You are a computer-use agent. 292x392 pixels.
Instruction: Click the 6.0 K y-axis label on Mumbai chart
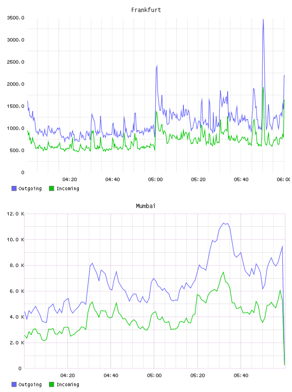tap(17, 291)
